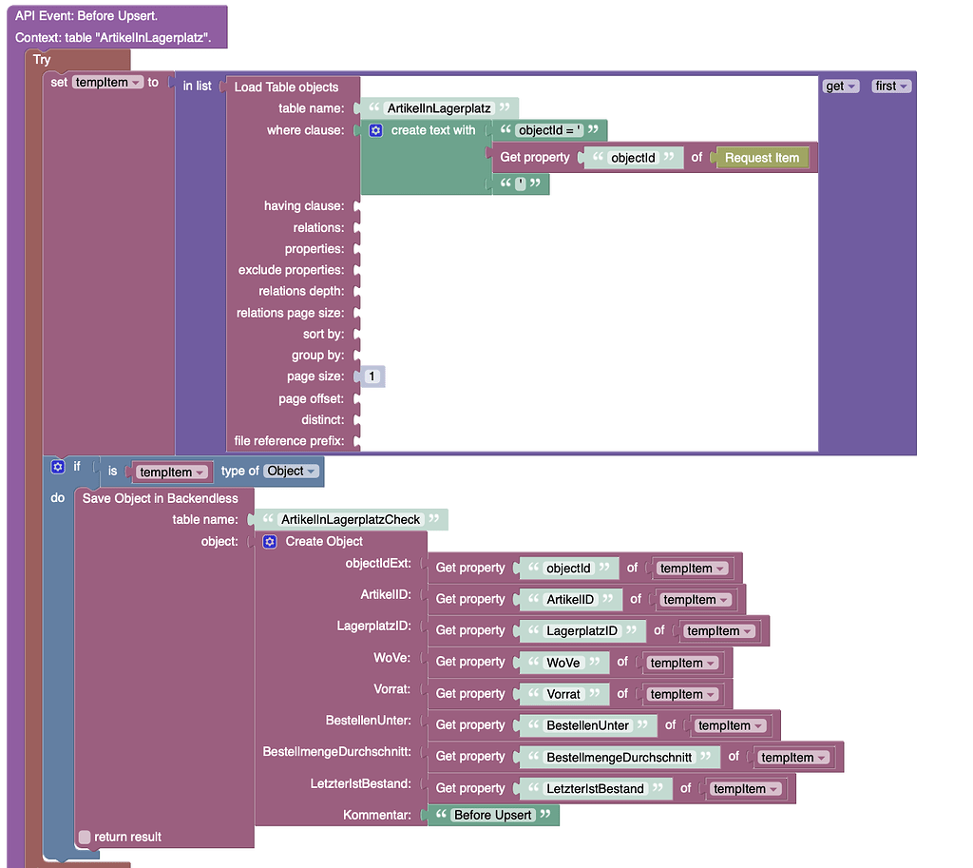The height and width of the screenshot is (868, 973).
Task: Change the "first" dropdown selection
Action: click(890, 86)
